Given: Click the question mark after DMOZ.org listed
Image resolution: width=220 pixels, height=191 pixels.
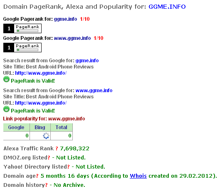Looking at the screenshot, I should pos(49,158).
